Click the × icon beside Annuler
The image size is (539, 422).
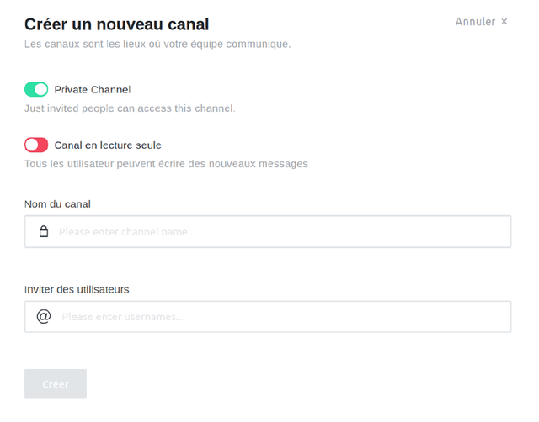click(x=504, y=22)
